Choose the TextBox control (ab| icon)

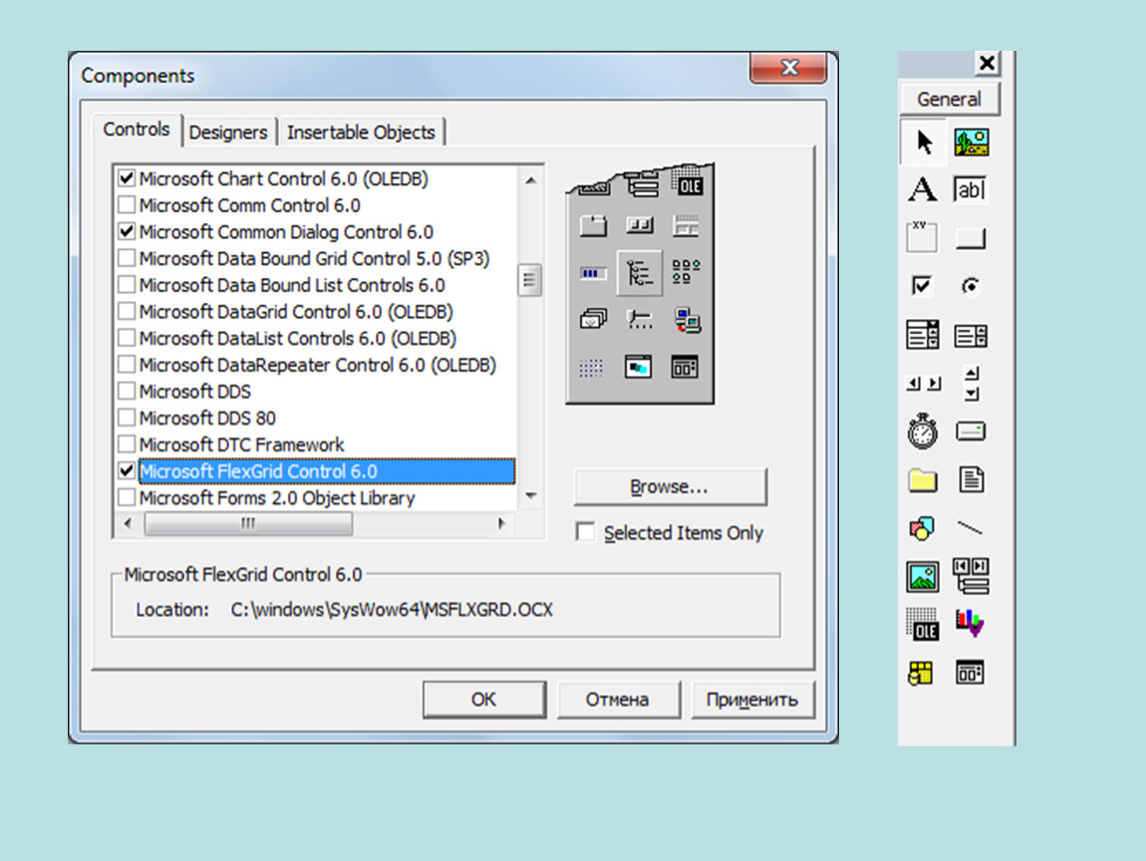971,190
